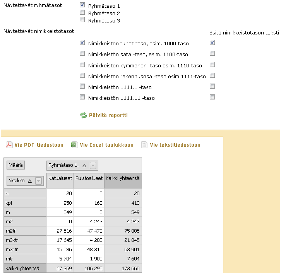Open the Ryhmätaso 1 filter dropdown arrow

click(x=93, y=166)
